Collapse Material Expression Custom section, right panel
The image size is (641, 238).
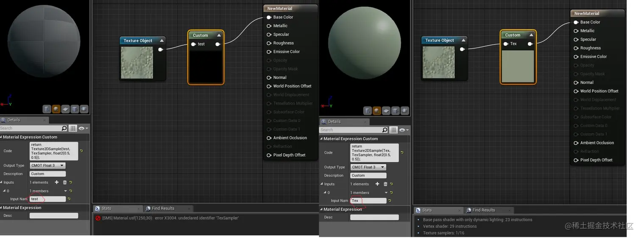pyautogui.click(x=322, y=139)
